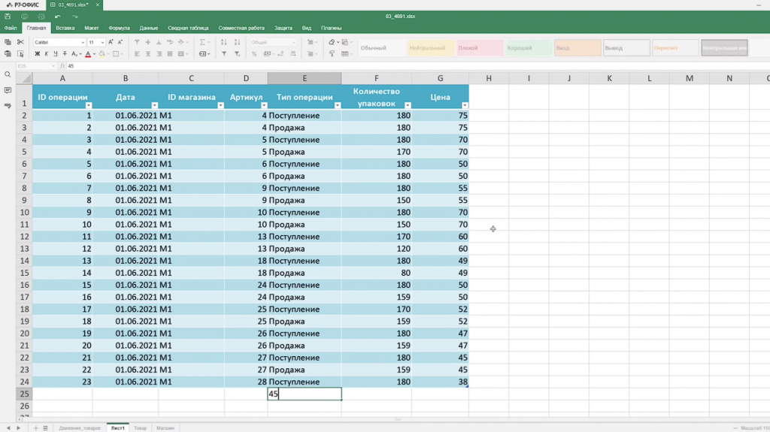Open the Файл menu
Screen dimensions: 770x432
point(11,28)
